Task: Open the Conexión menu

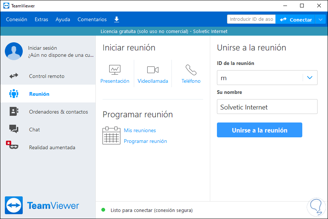Action: (x=16, y=19)
